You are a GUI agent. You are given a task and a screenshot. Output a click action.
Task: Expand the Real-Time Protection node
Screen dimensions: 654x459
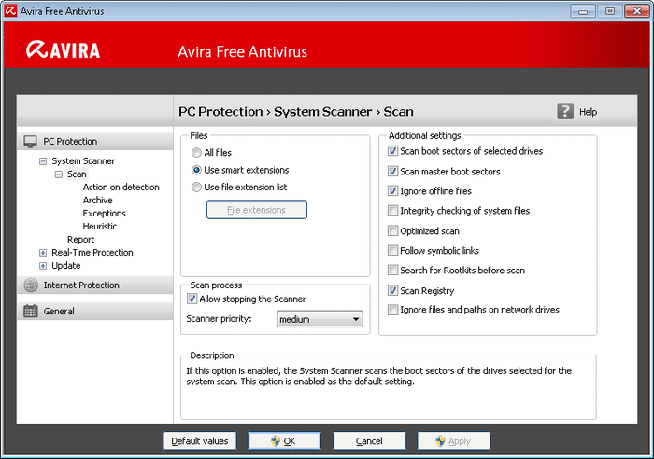tap(43, 253)
